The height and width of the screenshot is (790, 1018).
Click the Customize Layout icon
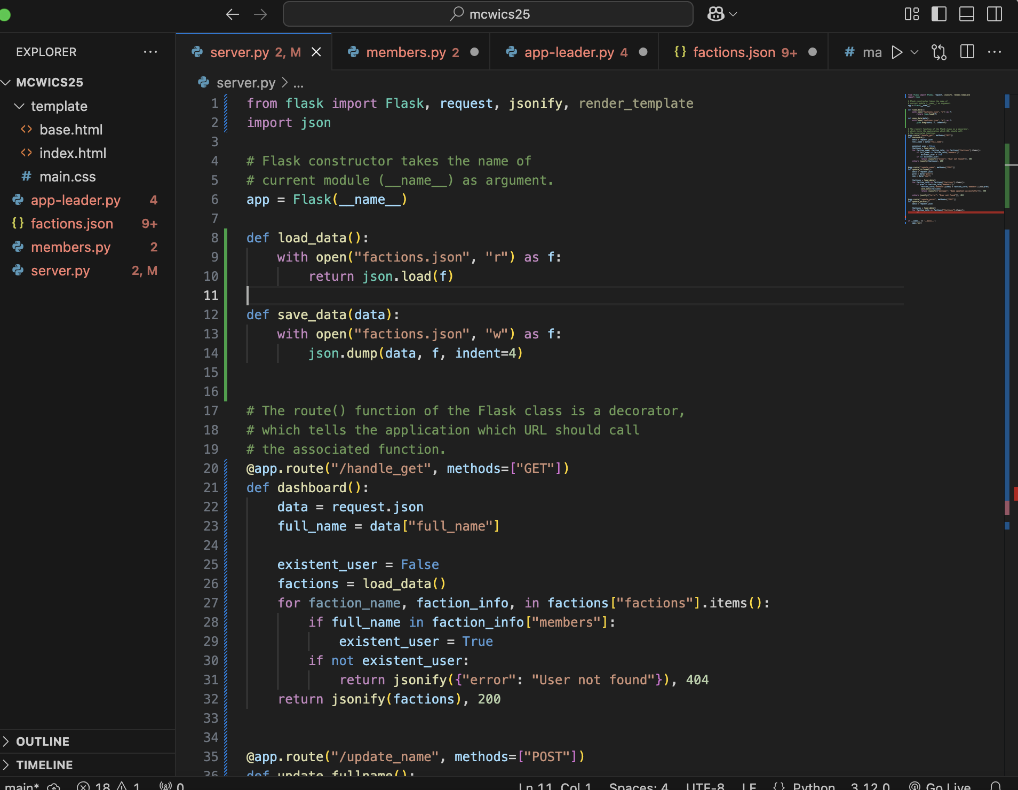[x=912, y=14]
